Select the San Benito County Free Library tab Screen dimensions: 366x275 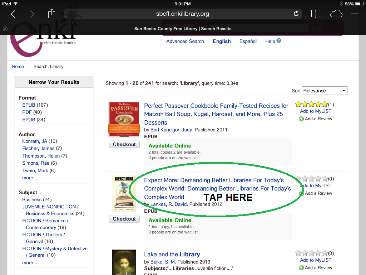[x=183, y=29]
